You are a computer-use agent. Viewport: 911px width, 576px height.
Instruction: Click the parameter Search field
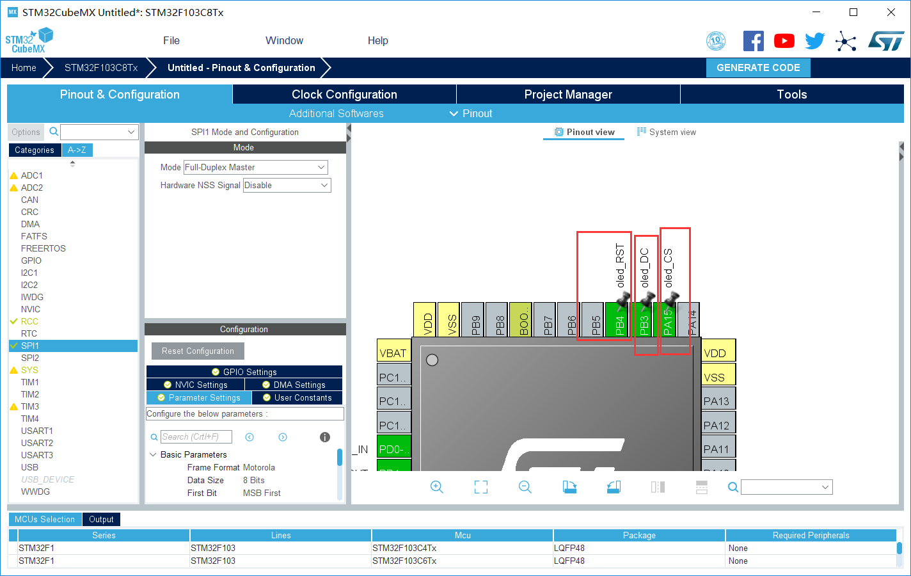click(196, 437)
